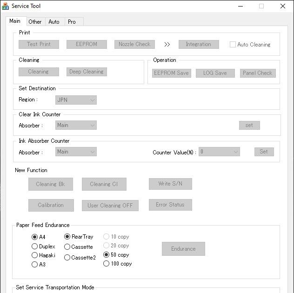The image size is (294, 293).
Task: Expand the Clear Ink Counter Absorber dropdown
Action: point(76,125)
